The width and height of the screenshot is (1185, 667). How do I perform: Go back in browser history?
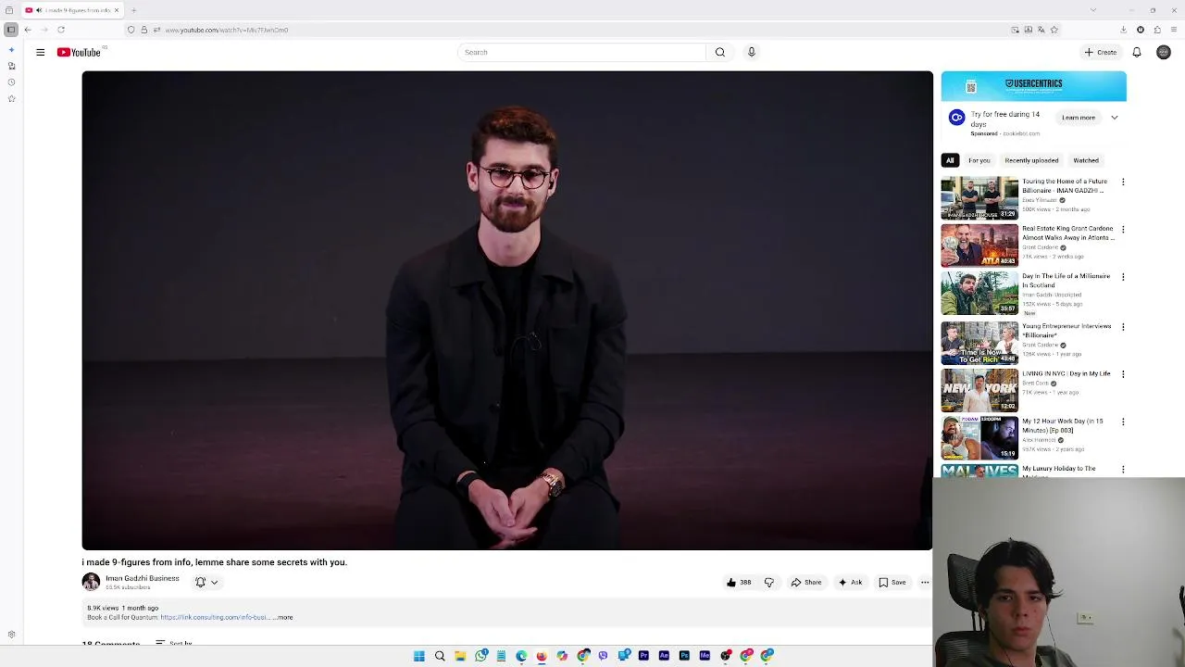[28, 30]
